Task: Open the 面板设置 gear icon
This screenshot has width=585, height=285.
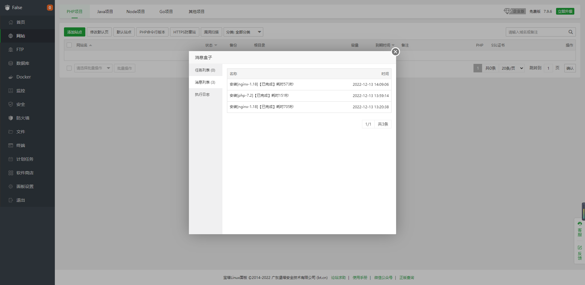Action: [11, 186]
